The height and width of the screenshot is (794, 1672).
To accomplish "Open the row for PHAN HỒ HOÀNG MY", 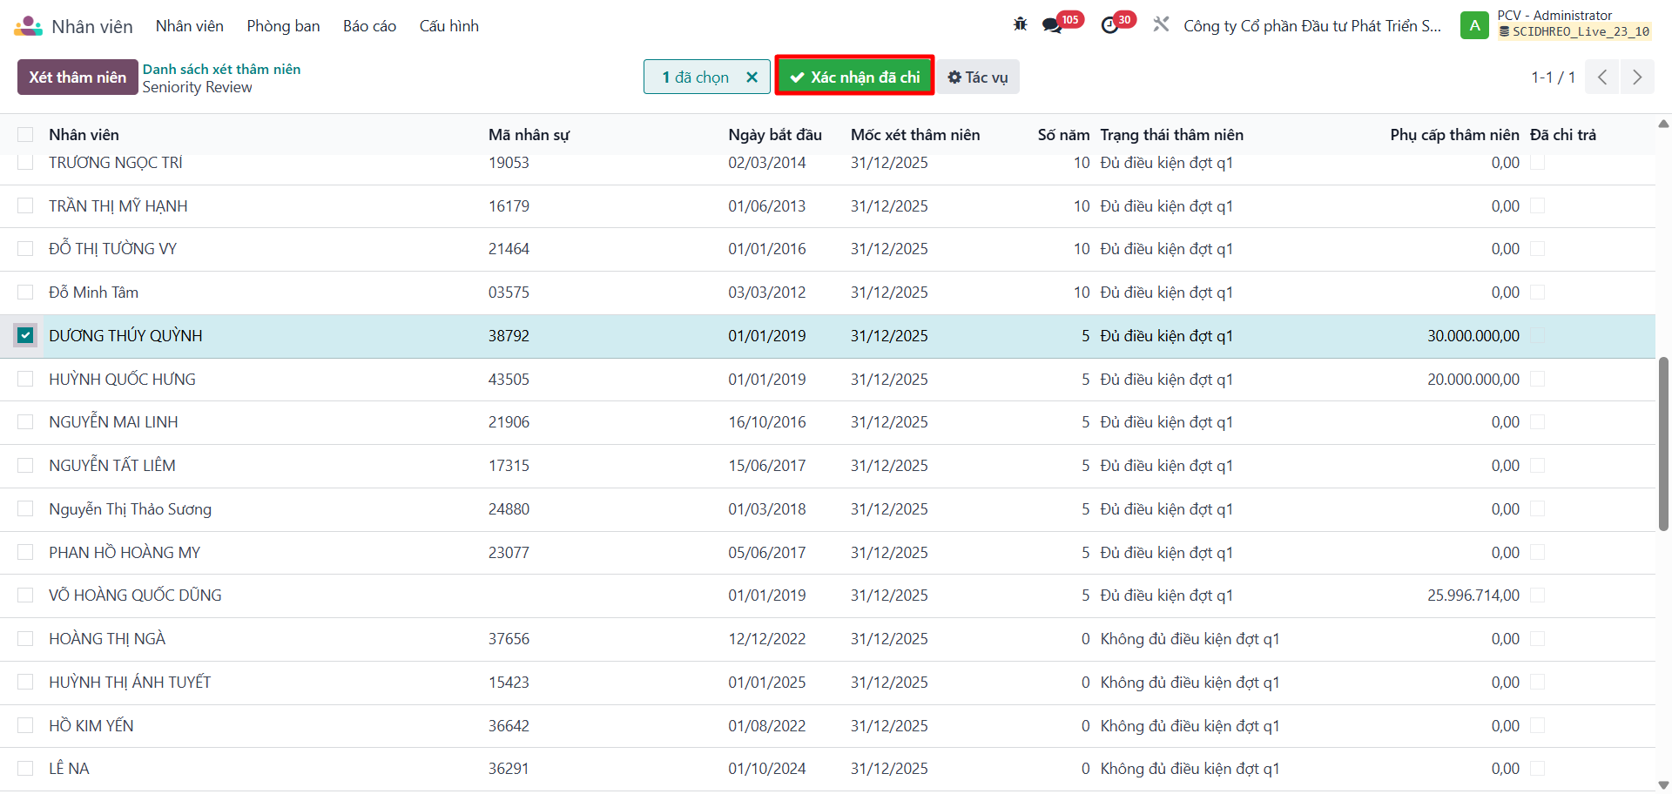I will pos(827,553).
